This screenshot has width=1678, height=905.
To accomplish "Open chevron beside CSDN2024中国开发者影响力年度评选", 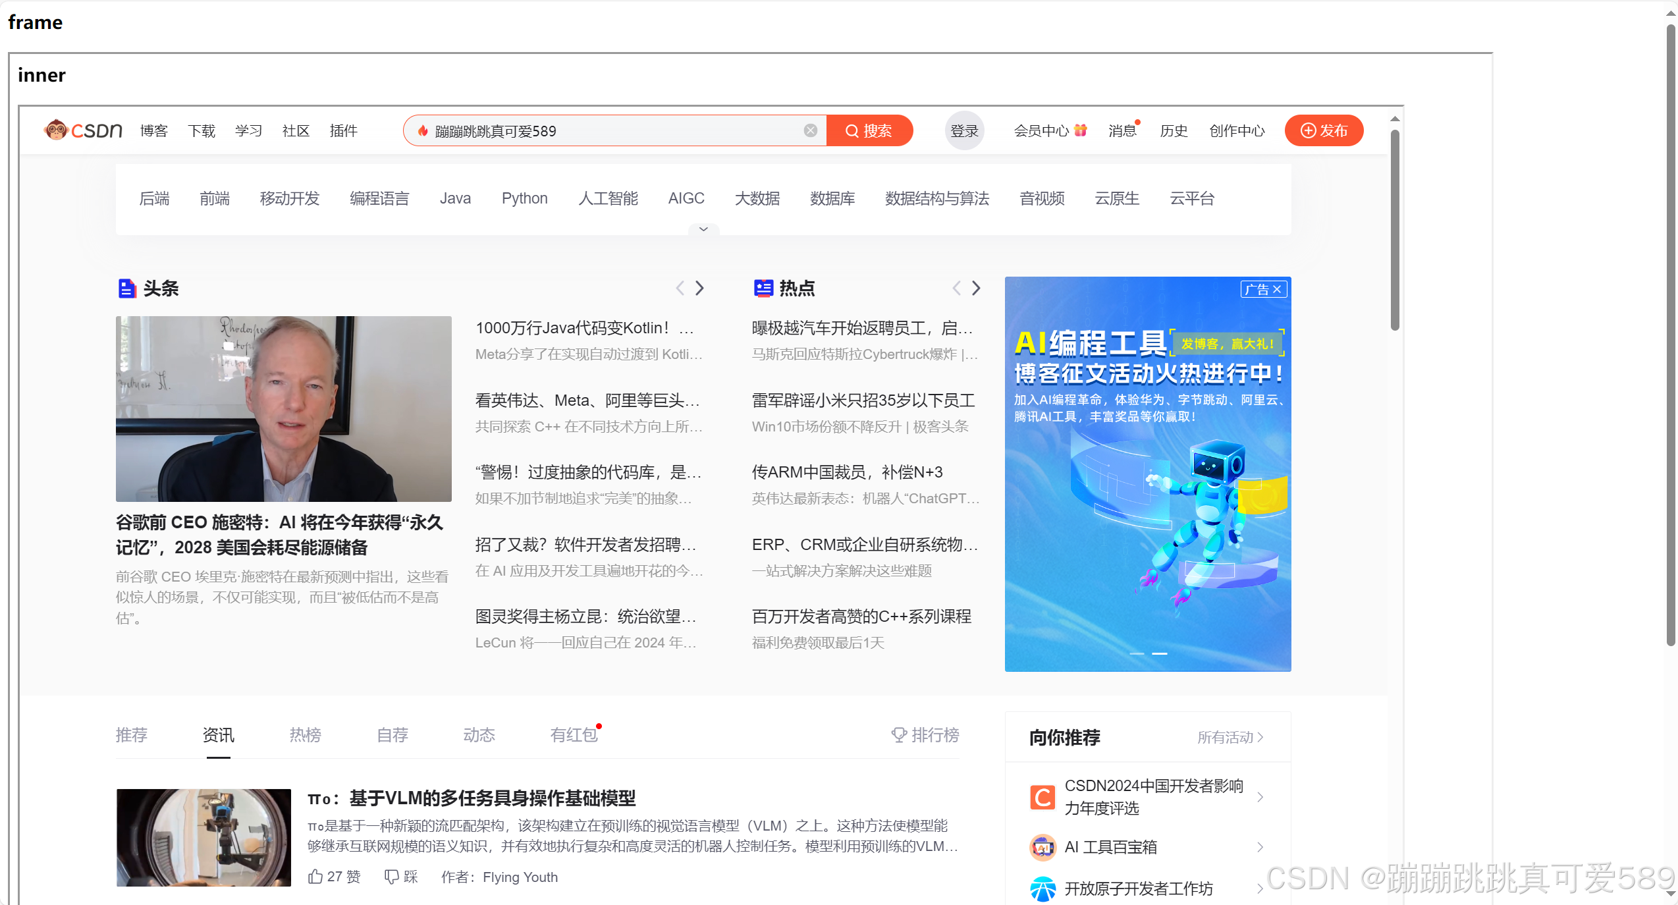I will point(1260,797).
